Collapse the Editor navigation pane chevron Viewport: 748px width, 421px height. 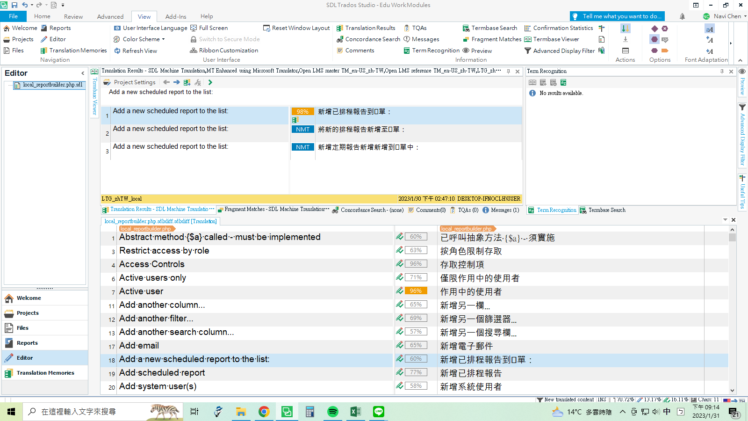click(x=83, y=73)
